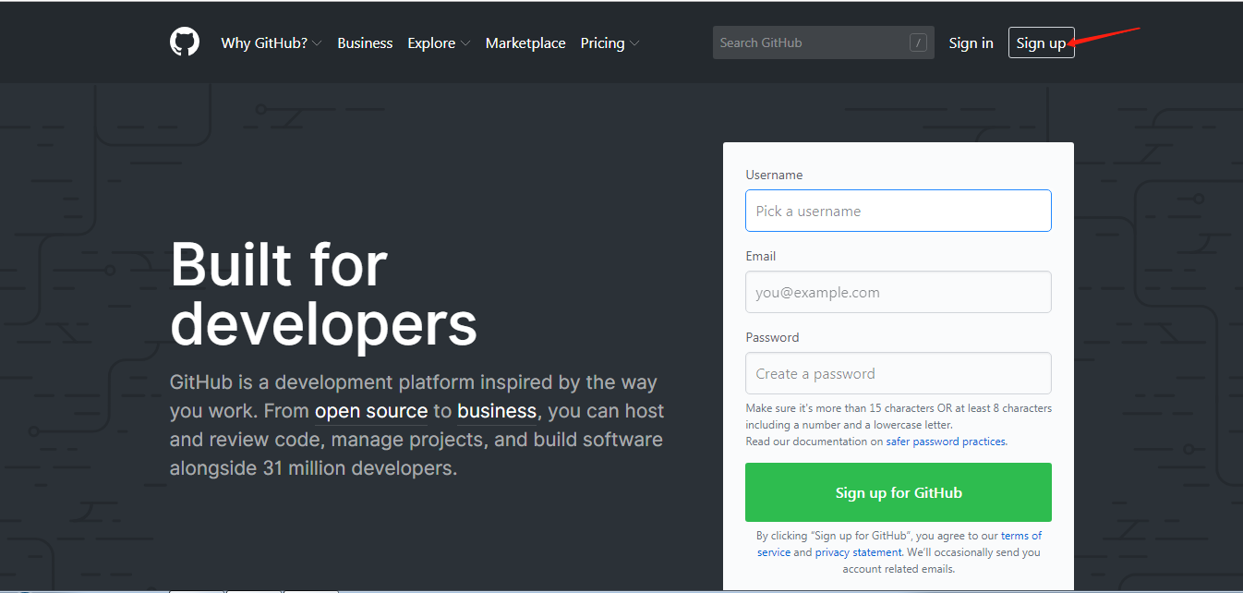
Task: Click the Password label
Action: click(x=772, y=337)
